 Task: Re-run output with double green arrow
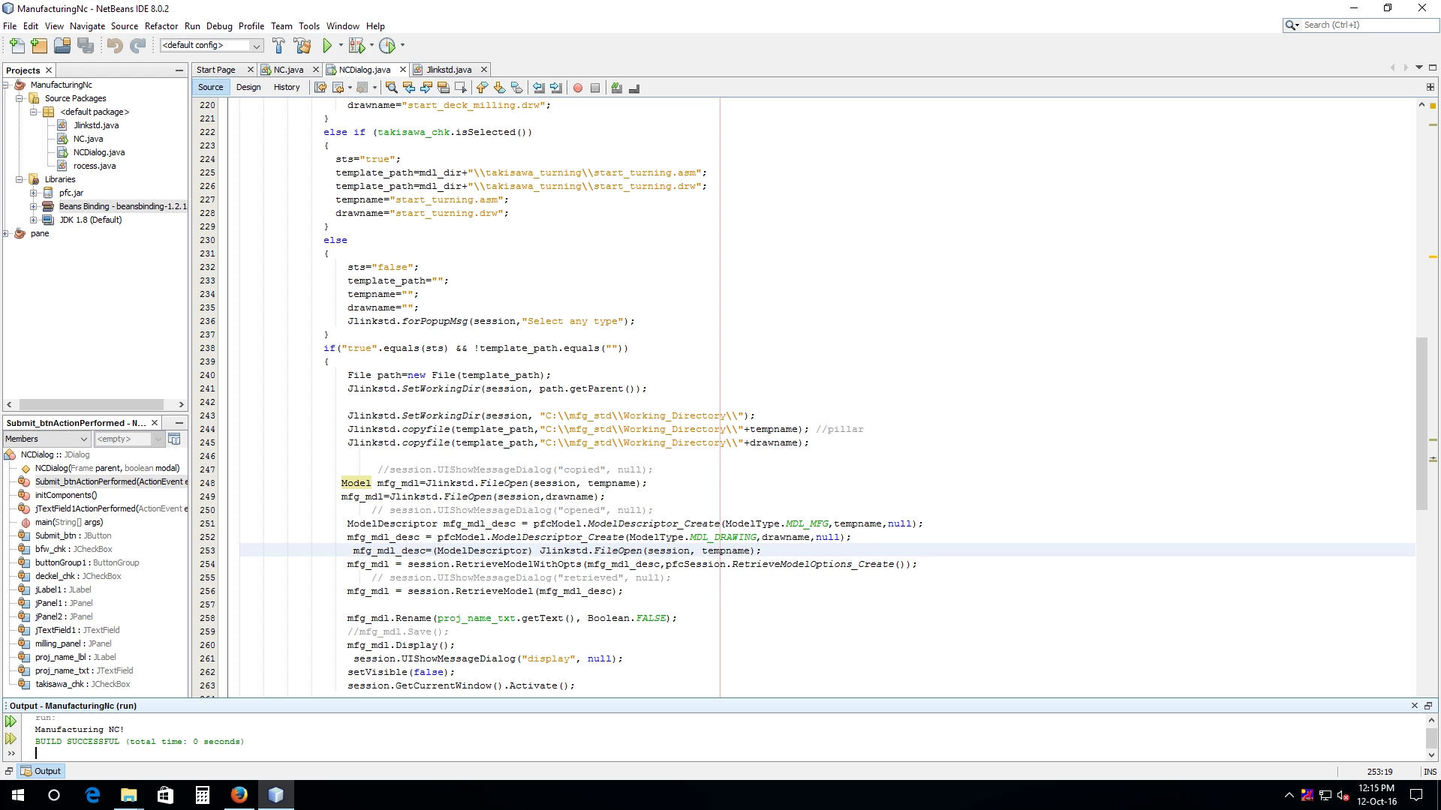tap(11, 721)
